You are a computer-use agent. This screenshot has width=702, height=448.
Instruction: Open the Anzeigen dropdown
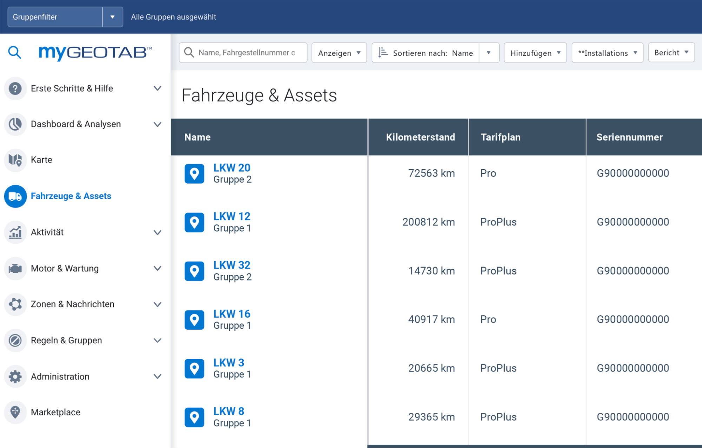tap(339, 53)
